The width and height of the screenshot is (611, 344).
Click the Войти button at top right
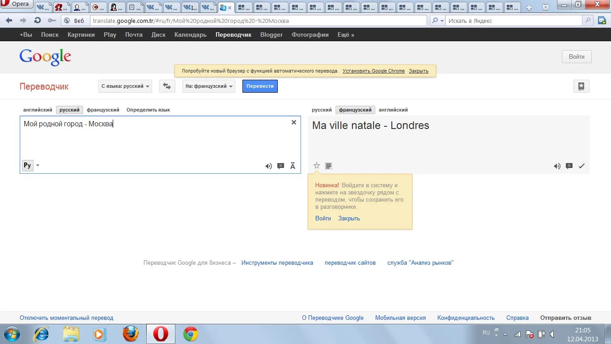[x=577, y=57]
